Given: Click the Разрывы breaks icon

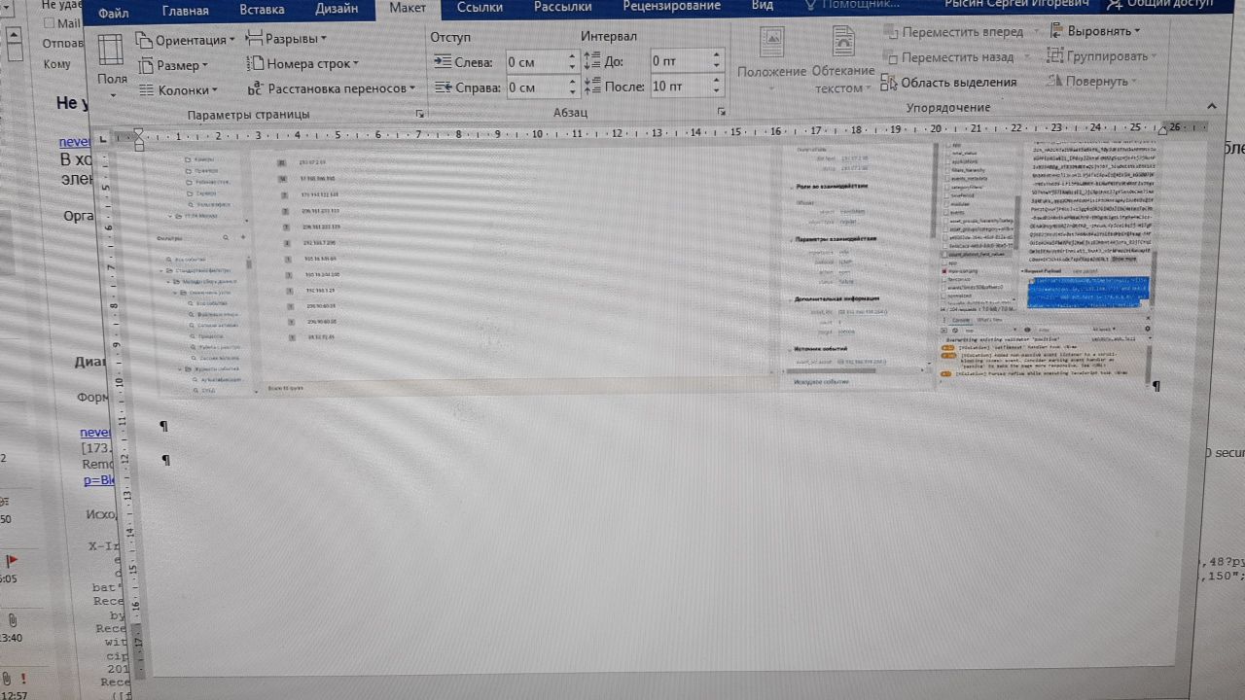Looking at the screenshot, I should [x=254, y=38].
